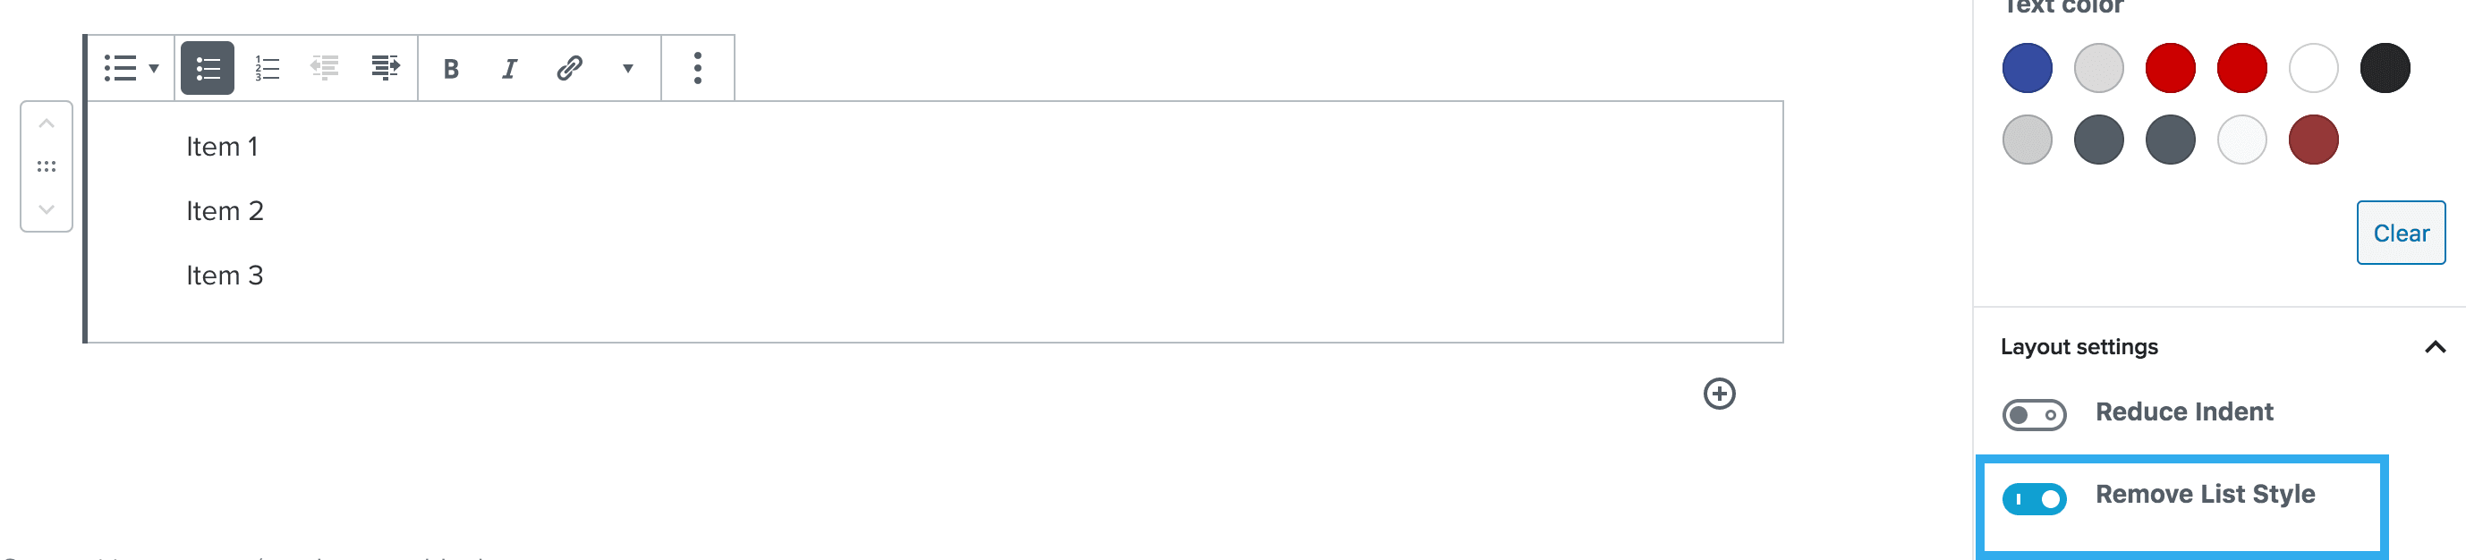2466x560 pixels.
Task: Convert list to unordered bullet list
Action: pos(208,68)
